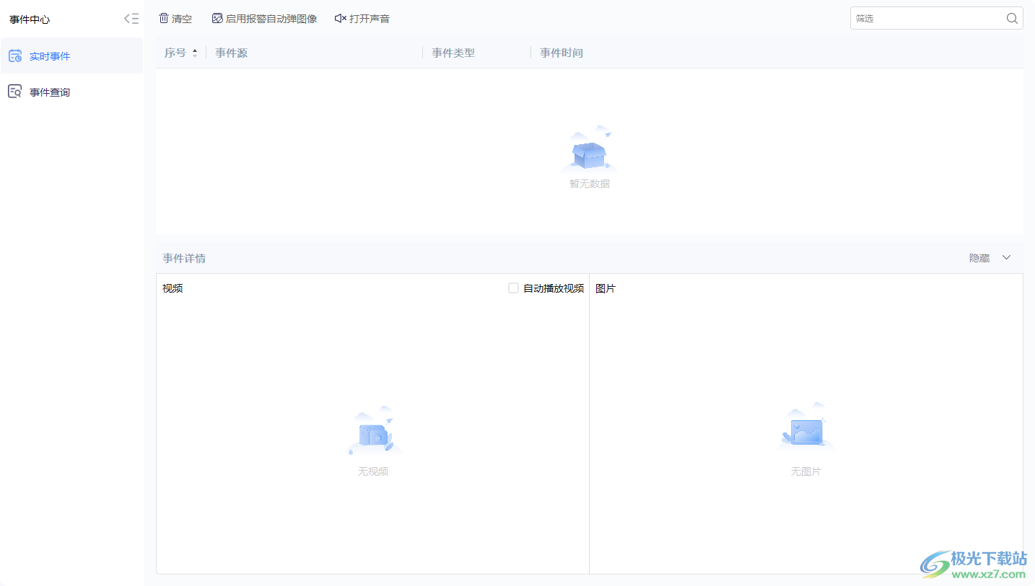Click 隐藏 to hide event details

click(980, 257)
